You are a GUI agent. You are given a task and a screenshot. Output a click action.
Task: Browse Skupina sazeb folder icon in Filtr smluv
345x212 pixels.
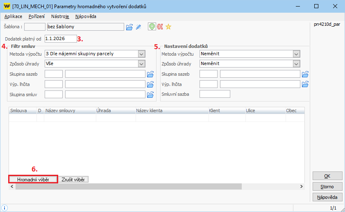pyautogui.click(x=150, y=74)
